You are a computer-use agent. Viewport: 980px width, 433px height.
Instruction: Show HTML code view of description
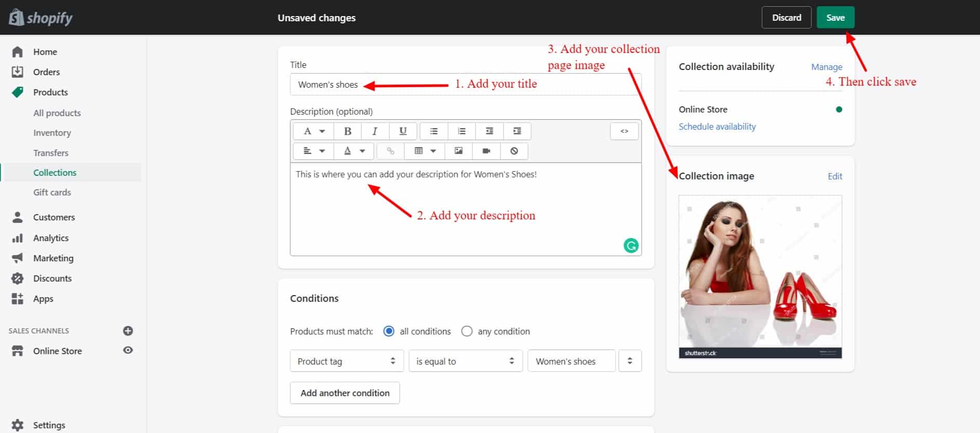(x=624, y=131)
